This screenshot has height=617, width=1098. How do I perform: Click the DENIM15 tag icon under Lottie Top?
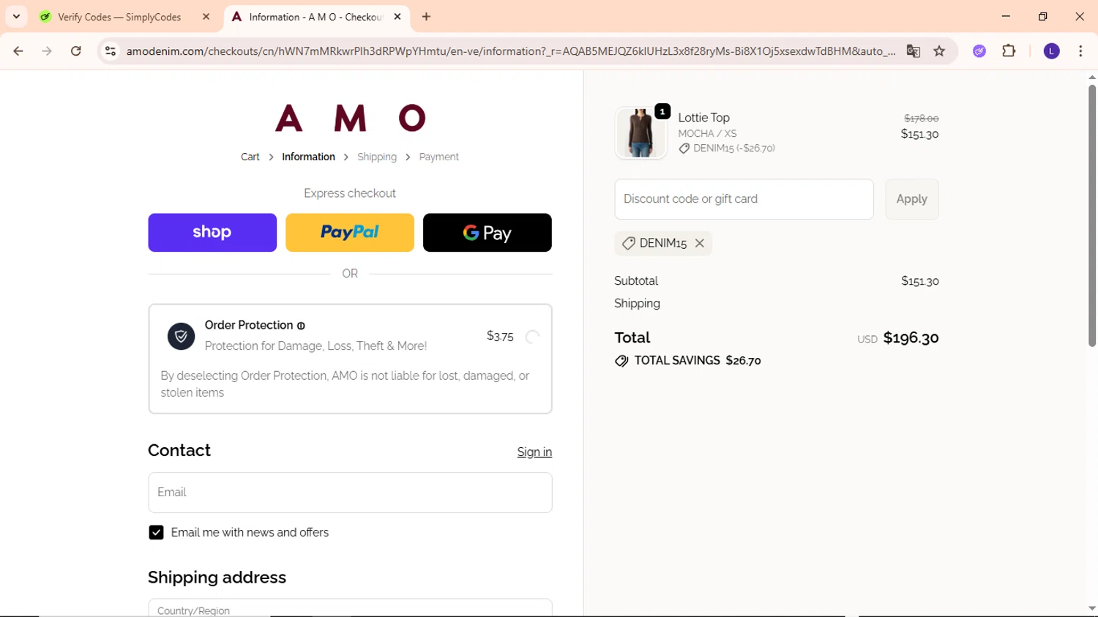tap(684, 149)
